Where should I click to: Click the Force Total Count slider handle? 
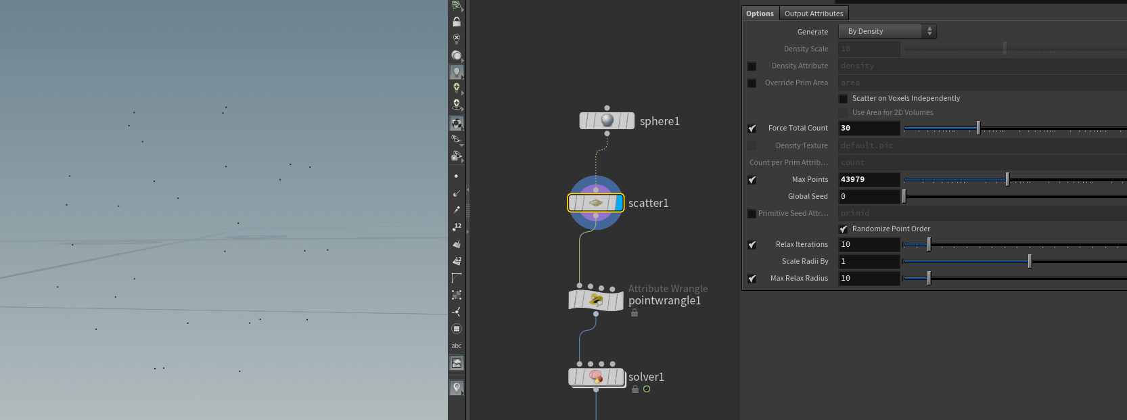pos(978,128)
